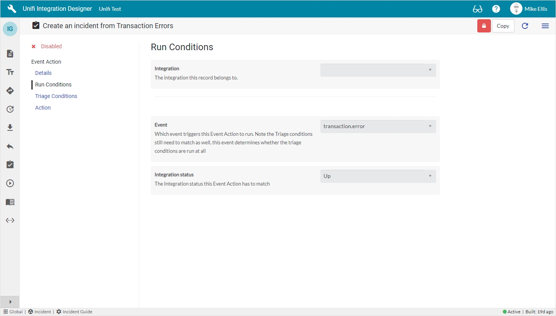Click the code brackets icon in sidebar
Viewport: 556px width, 316px height.
(x=10, y=220)
